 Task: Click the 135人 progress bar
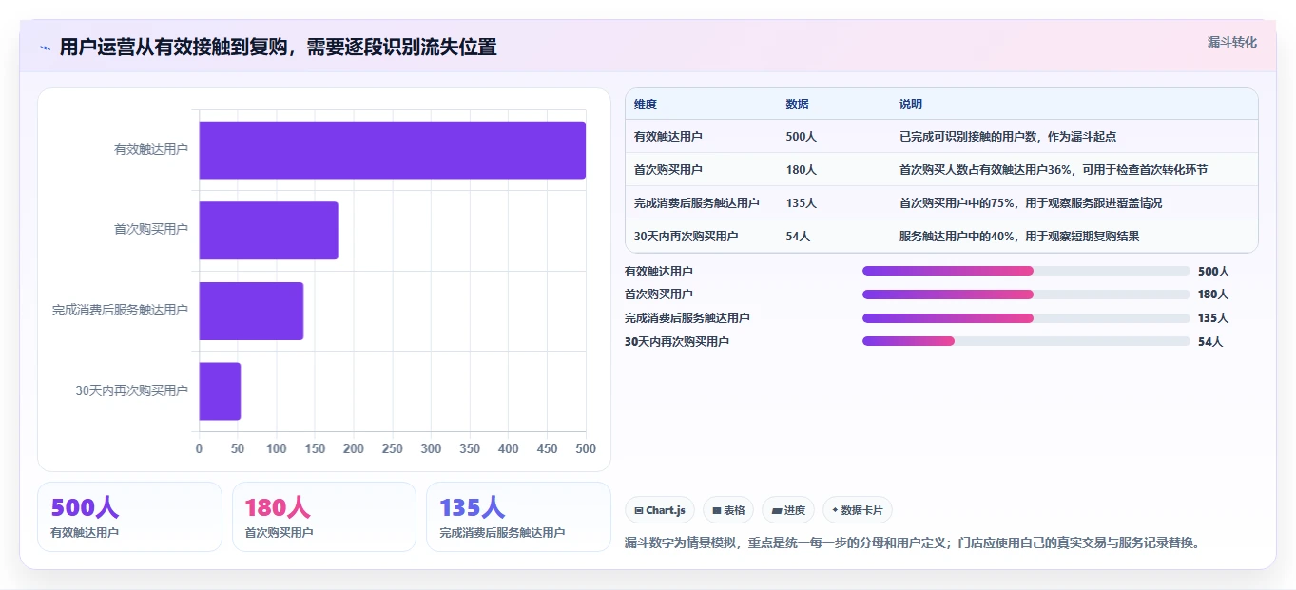click(1026, 318)
